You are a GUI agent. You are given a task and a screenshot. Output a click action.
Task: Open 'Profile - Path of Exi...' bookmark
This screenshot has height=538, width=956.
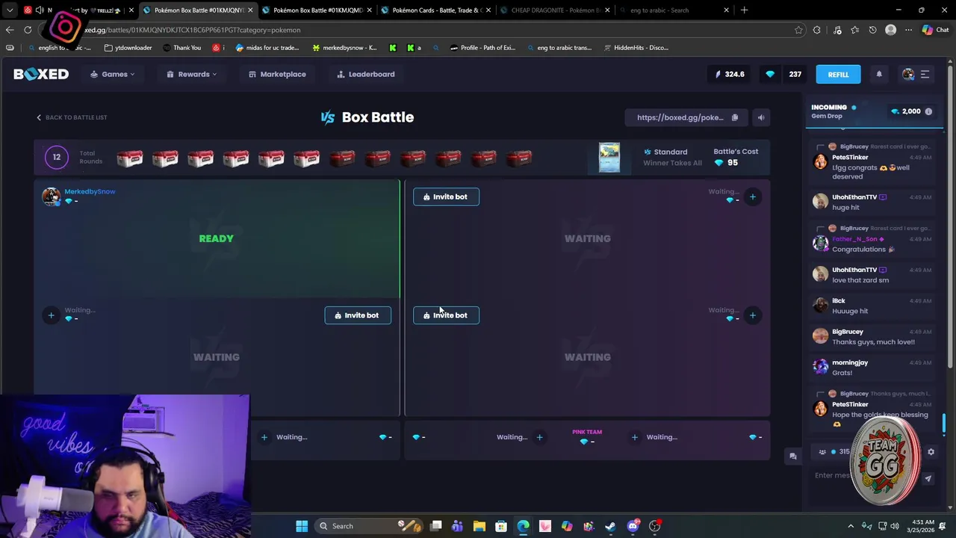482,48
